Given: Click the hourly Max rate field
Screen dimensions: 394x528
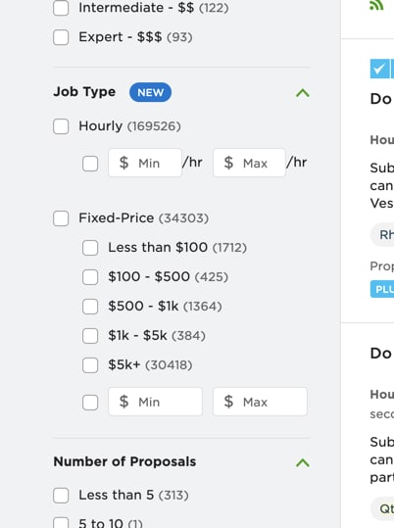Looking at the screenshot, I should (249, 163).
